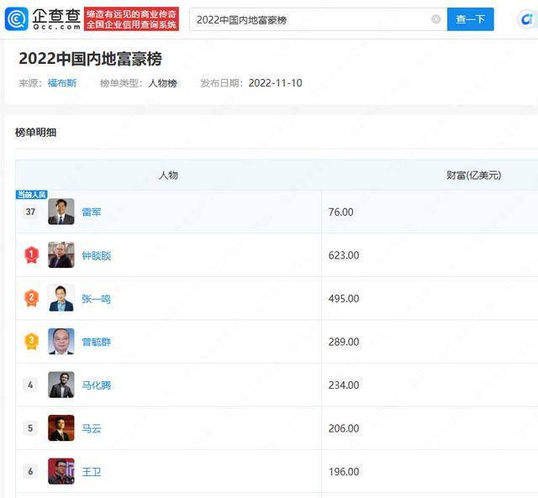The image size is (538, 498).
Task: Open the 福布斯 source link
Action: coord(62,83)
